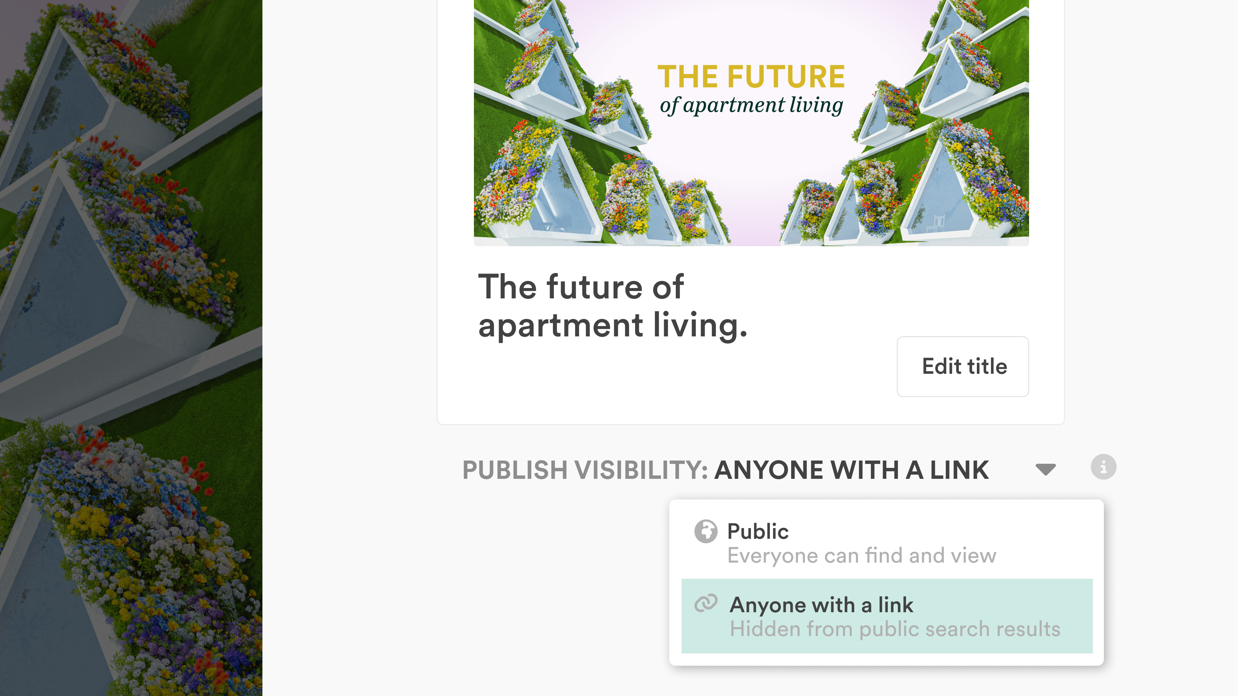This screenshot has width=1238, height=696.
Task: Select the 'Public' visibility option
Action: [757, 531]
